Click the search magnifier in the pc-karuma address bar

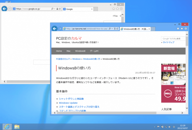110,29
